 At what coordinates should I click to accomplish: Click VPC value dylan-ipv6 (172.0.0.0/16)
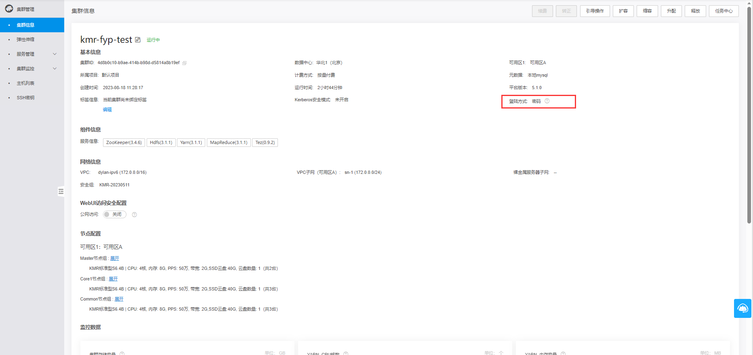point(122,172)
